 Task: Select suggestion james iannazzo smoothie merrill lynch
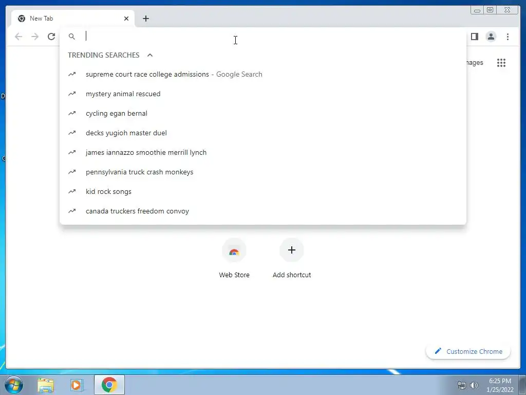click(263, 152)
